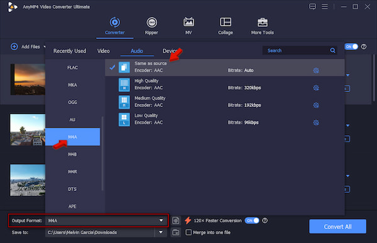
Task: Select MKA audio format
Action: click(73, 85)
